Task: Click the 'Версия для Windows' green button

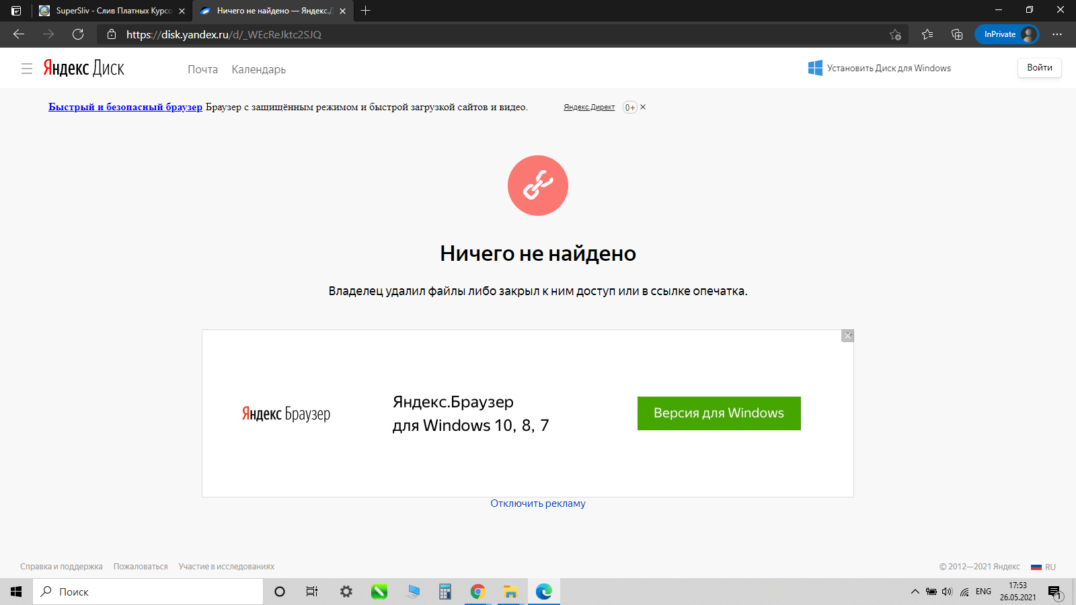Action: pos(719,413)
